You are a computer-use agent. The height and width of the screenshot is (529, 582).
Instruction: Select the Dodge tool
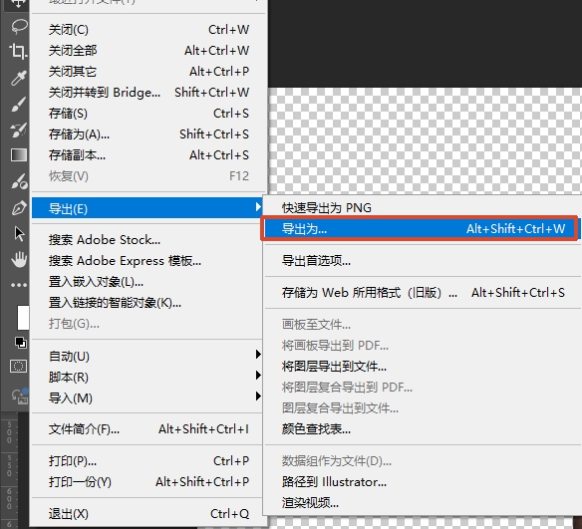pos(19,181)
